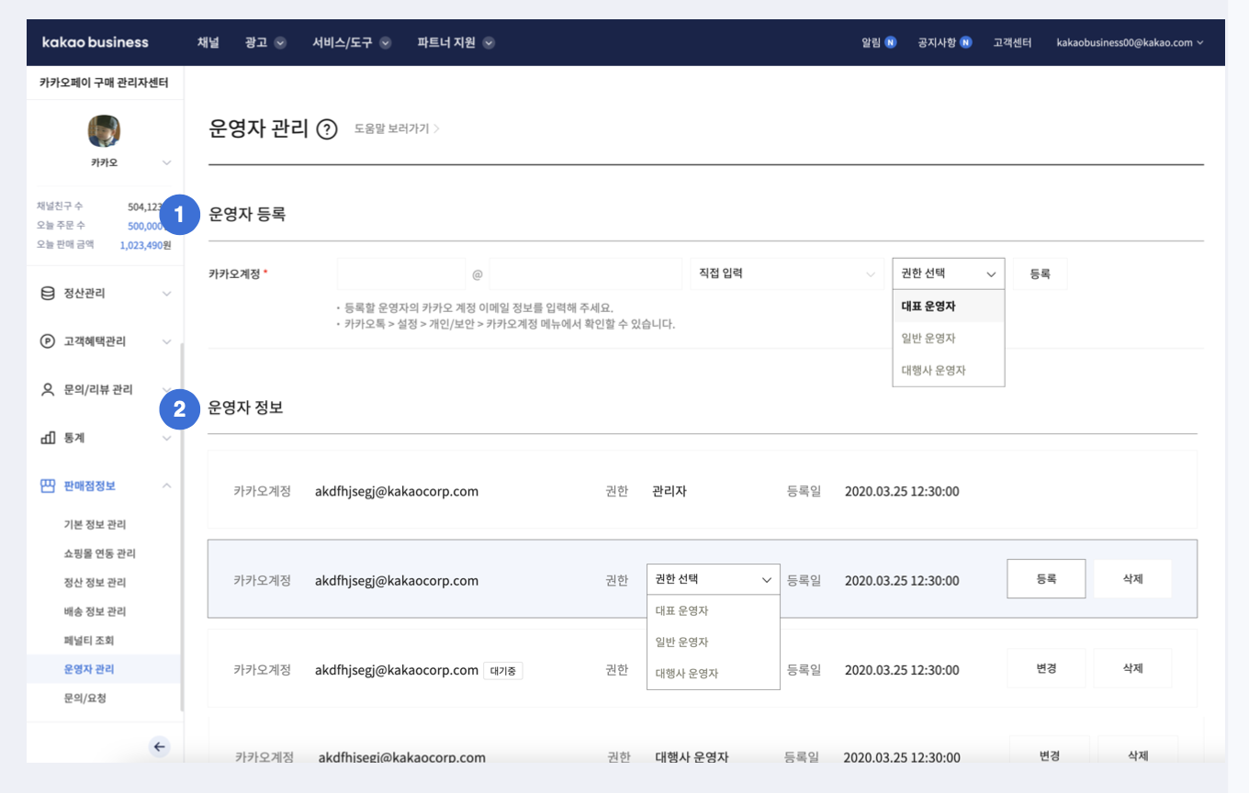This screenshot has height=793, width=1249.
Task: Click the 관리자 permission value
Action: point(670,491)
